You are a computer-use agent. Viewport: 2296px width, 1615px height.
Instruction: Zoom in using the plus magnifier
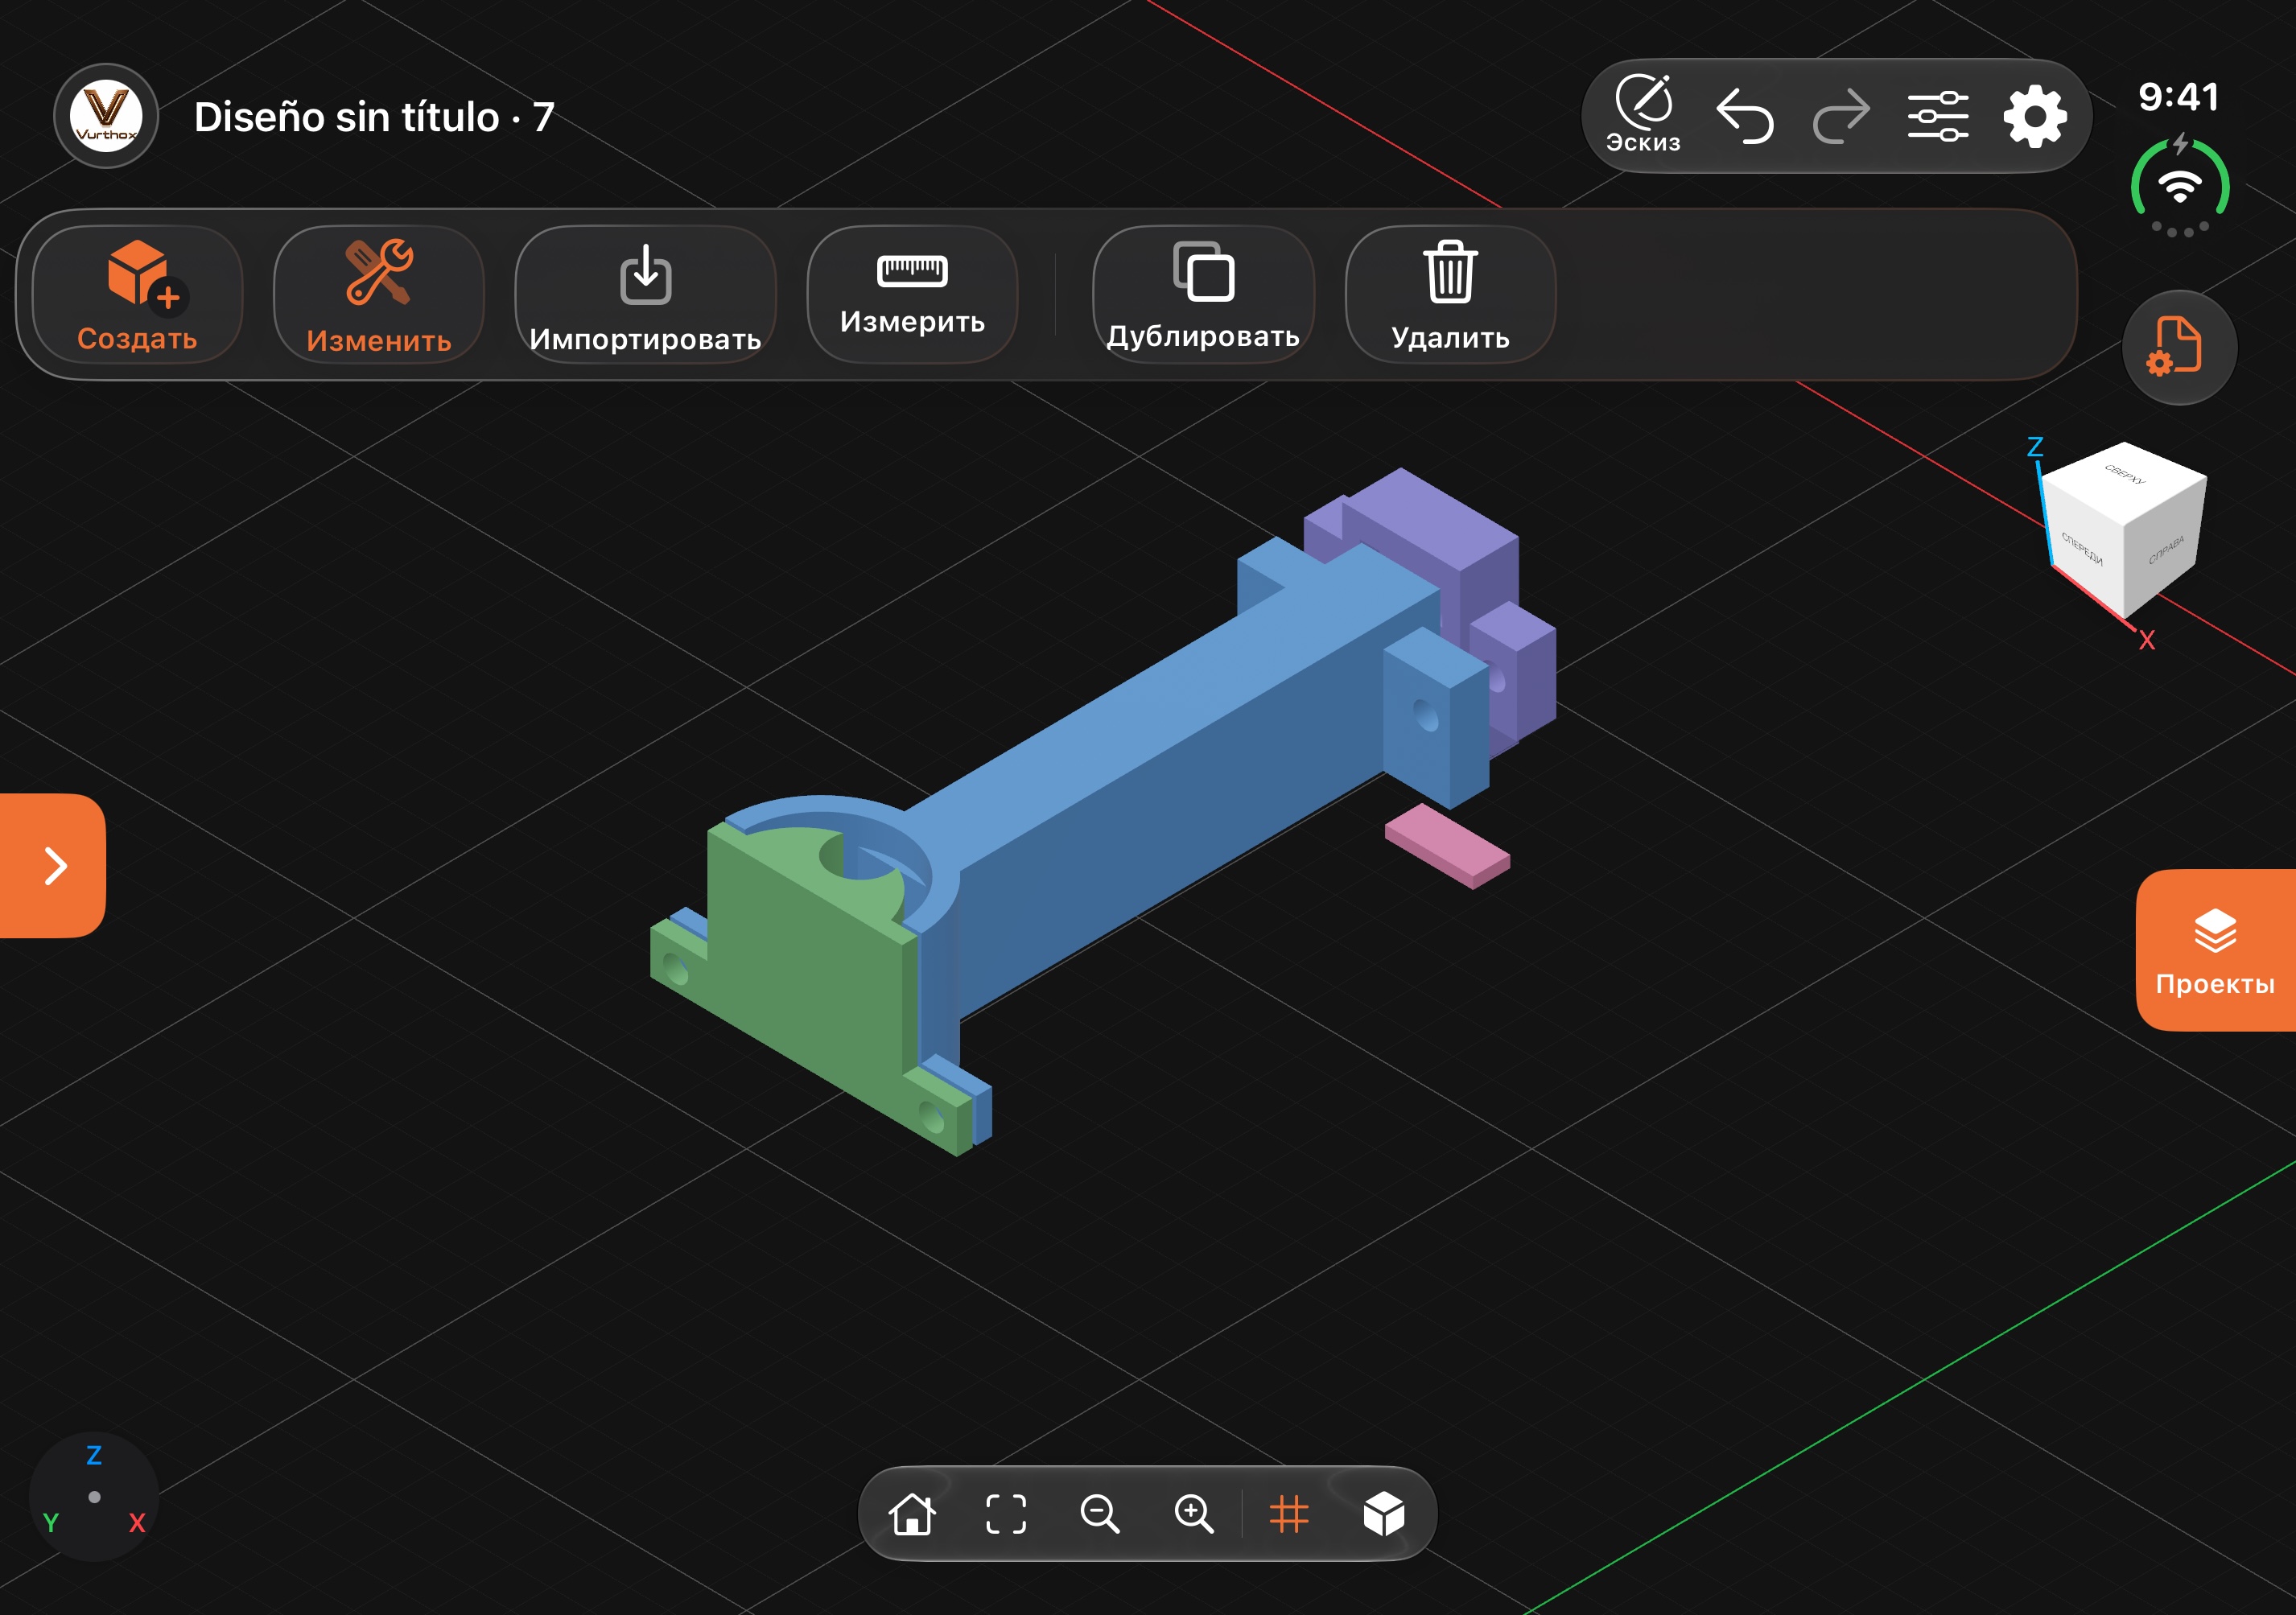[x=1194, y=1513]
